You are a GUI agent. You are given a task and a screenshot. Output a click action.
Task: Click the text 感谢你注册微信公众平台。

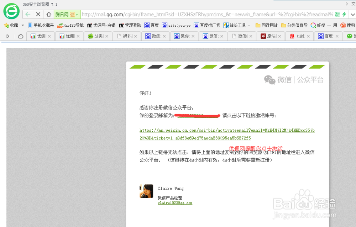pyautogui.click(x=166, y=108)
